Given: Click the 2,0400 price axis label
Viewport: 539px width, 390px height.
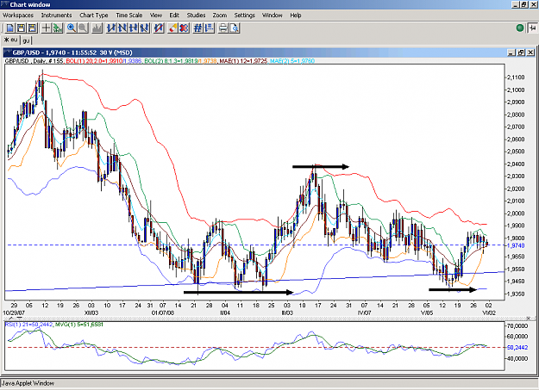Looking at the screenshot, I should [516, 164].
